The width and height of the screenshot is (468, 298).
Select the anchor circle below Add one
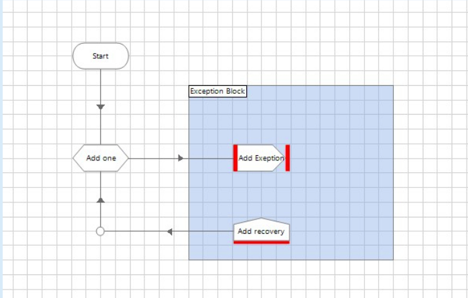pos(100,231)
